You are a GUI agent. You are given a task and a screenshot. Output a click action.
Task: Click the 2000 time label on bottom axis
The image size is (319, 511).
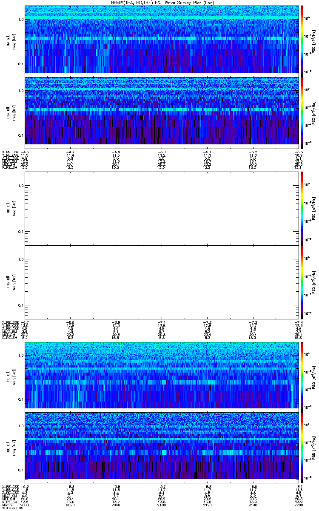tap(25, 505)
